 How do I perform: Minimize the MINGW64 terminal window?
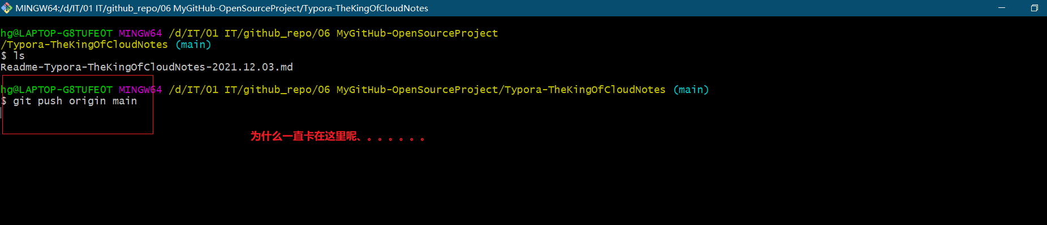click(1002, 8)
